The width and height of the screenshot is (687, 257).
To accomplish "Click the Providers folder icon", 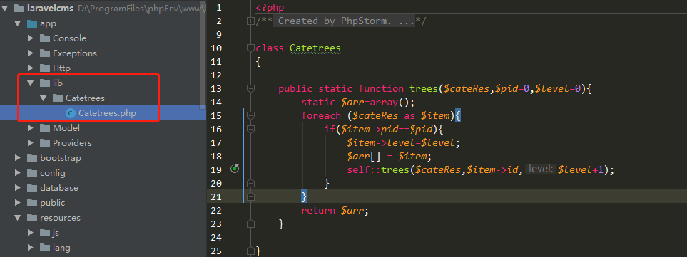I will [x=45, y=143].
